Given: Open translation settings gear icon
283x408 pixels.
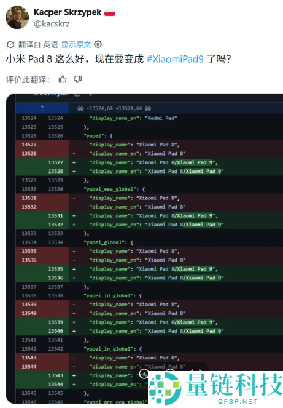Looking at the screenshot, I should (x=98, y=44).
